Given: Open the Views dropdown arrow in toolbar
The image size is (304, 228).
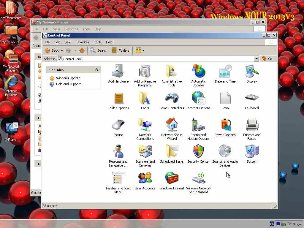Looking at the screenshot, I should pos(143,50).
